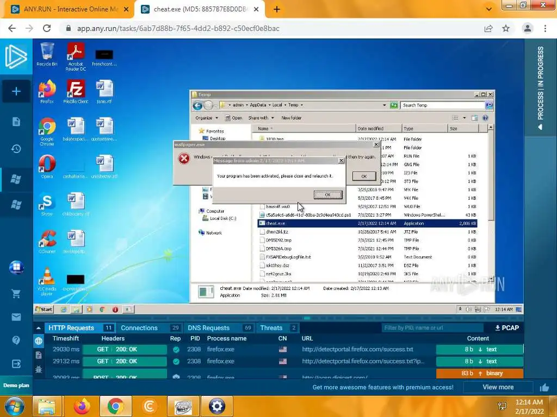The width and height of the screenshot is (557, 417).
Task: Show hidden tray icons in Windows 7 taskbar
Action: click(460, 309)
